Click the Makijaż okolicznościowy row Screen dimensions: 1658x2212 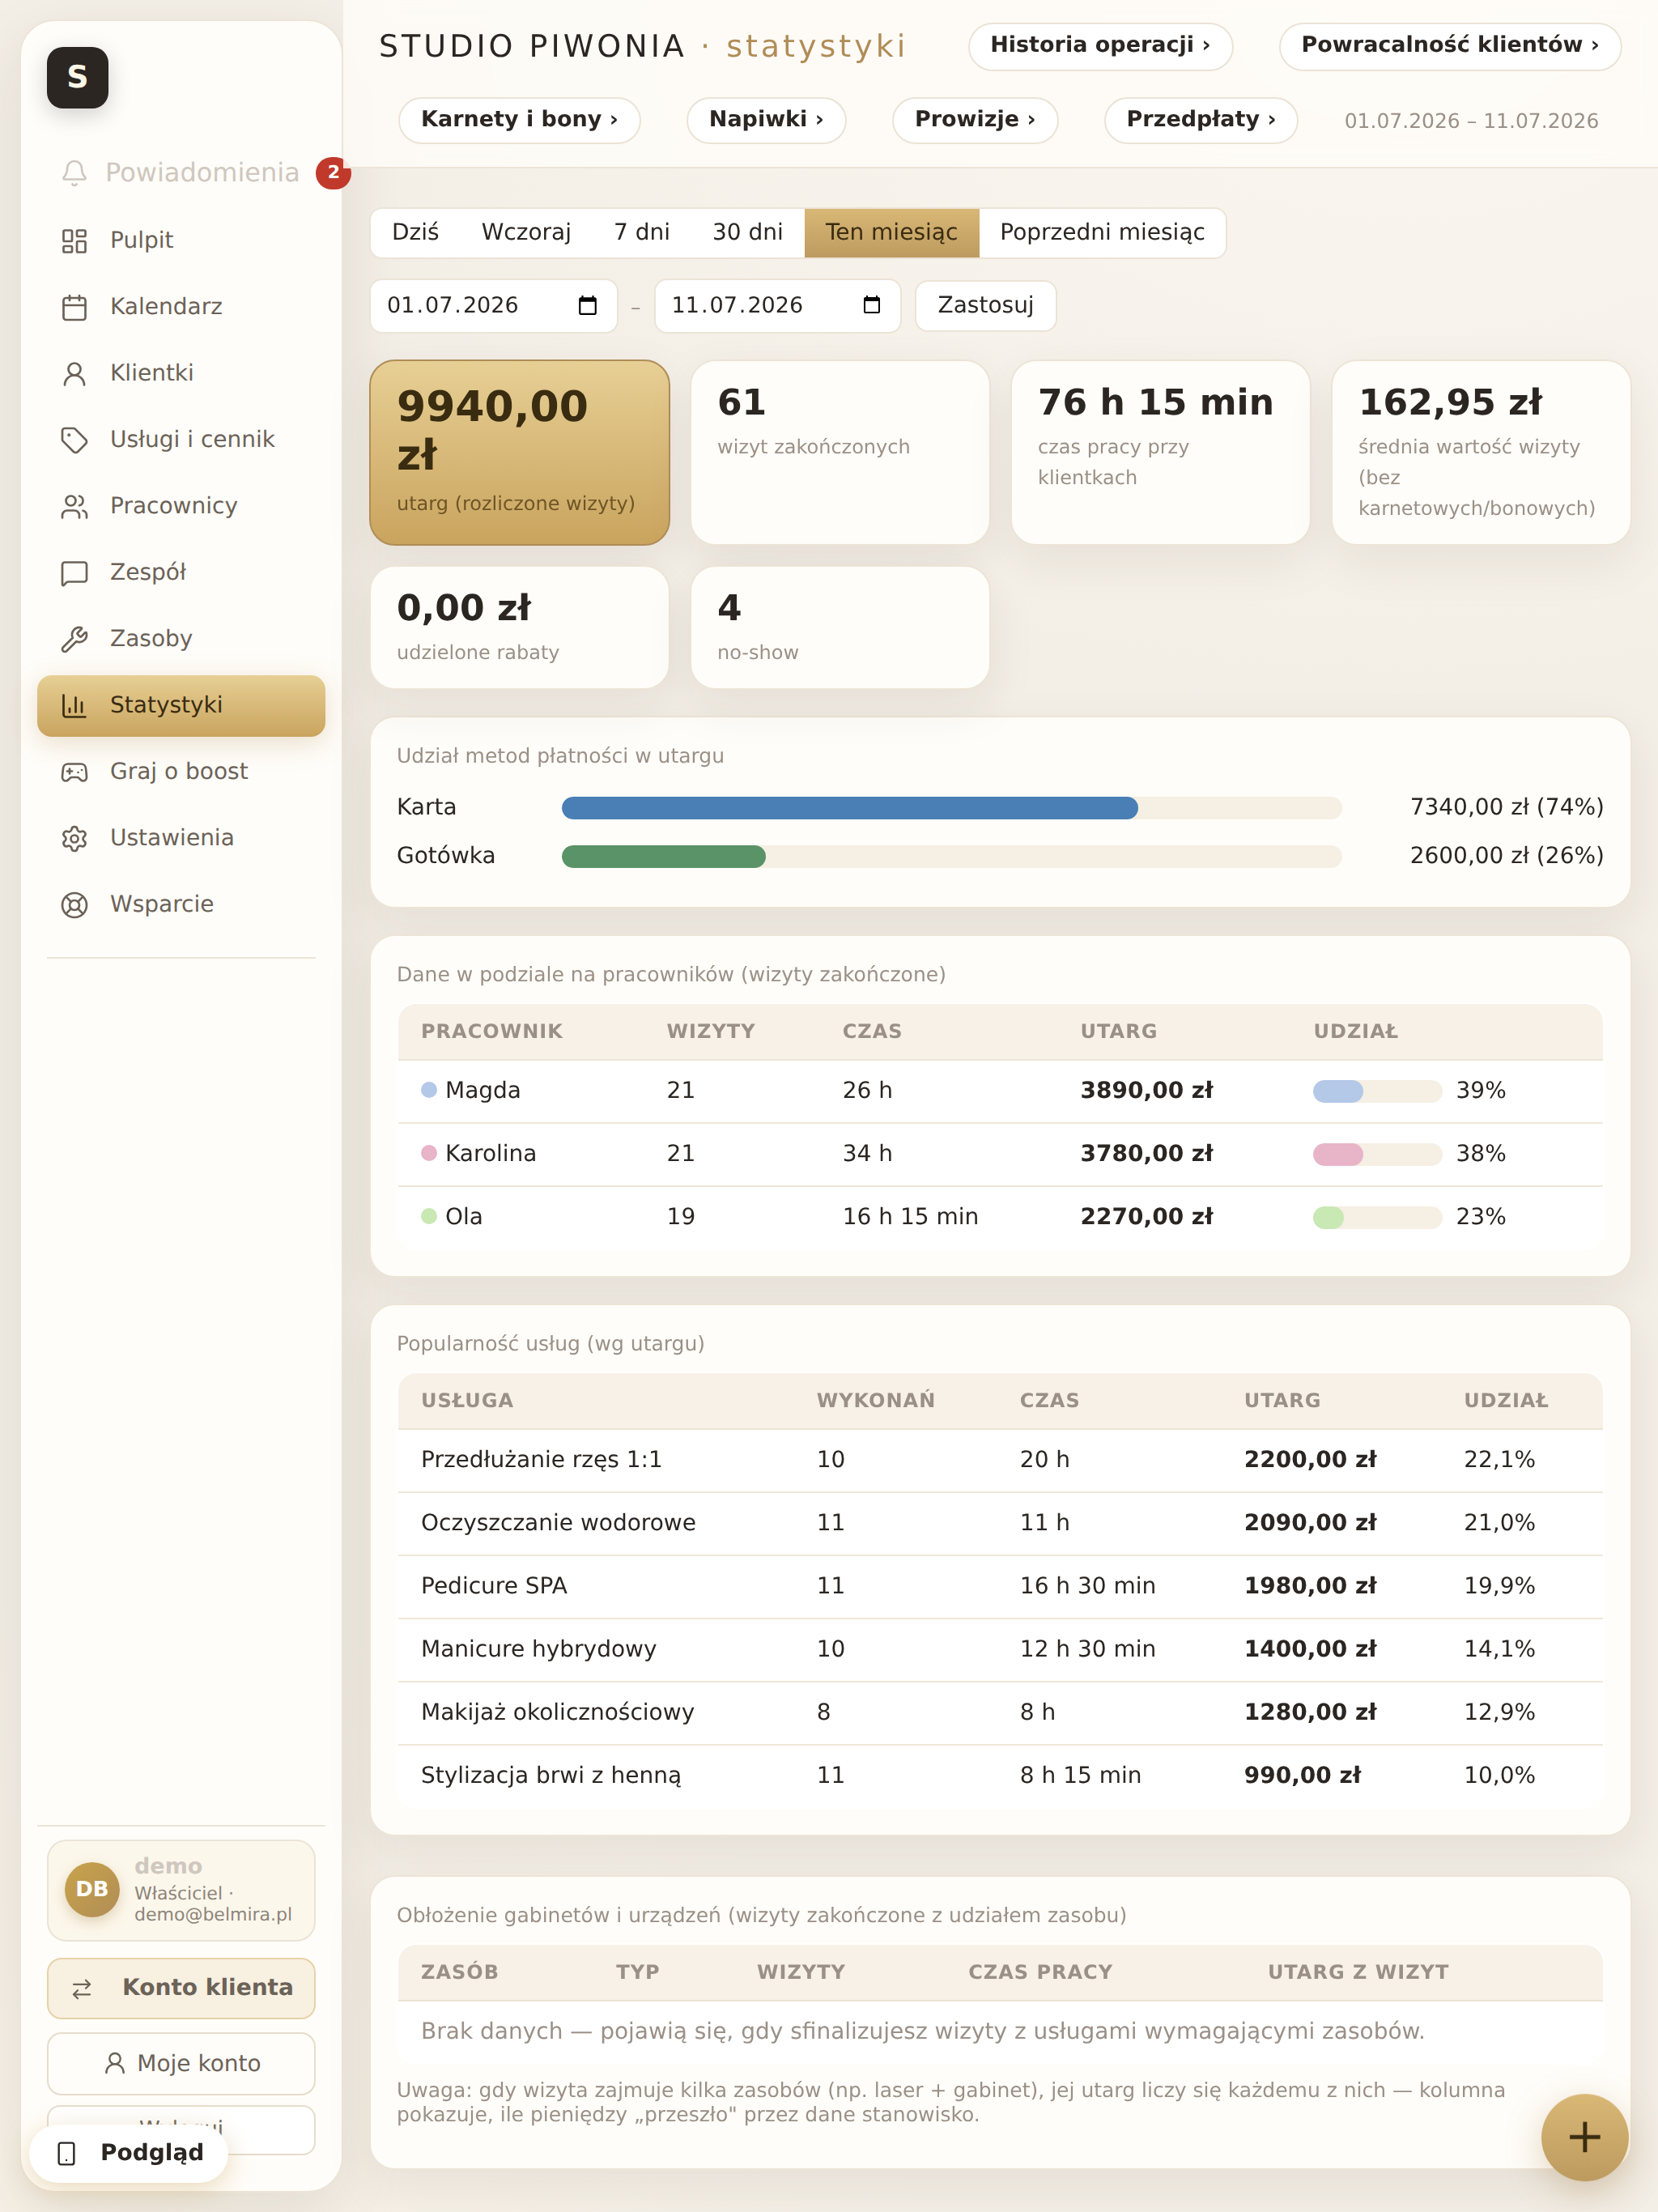(x=1000, y=1713)
